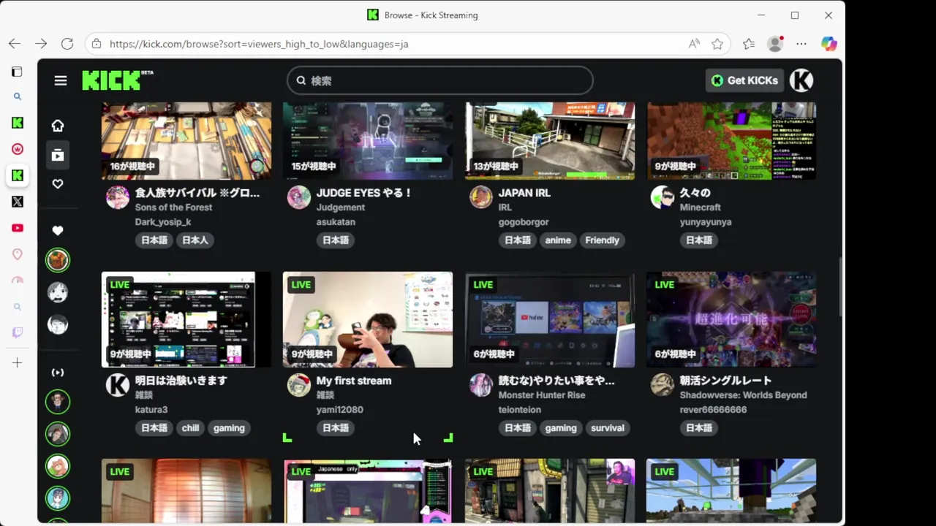The height and width of the screenshot is (526, 936).
Task: Open the user profile K avatar
Action: (x=801, y=80)
